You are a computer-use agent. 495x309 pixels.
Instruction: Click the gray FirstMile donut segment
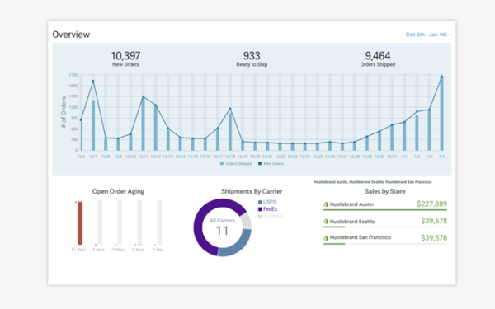[x=246, y=221]
